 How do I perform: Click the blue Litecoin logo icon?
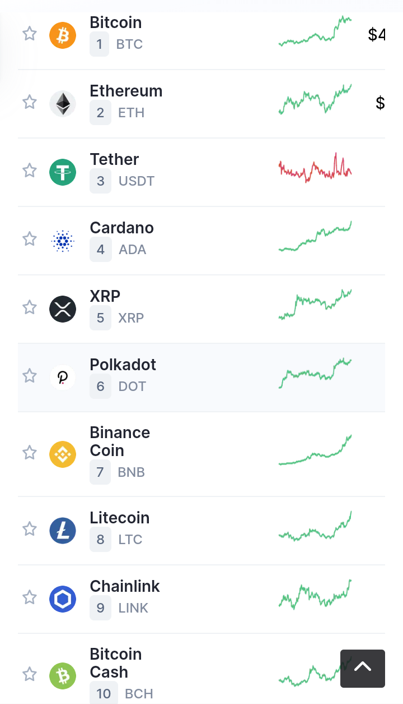[63, 531]
